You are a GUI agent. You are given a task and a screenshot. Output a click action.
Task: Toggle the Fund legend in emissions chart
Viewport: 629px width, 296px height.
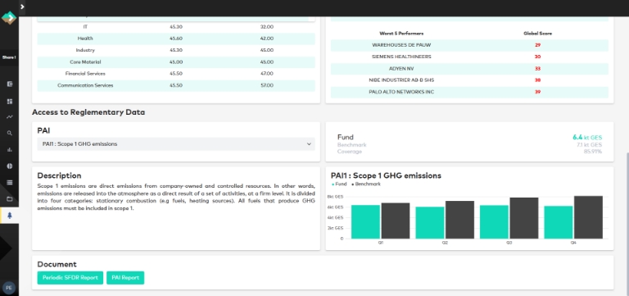point(339,184)
